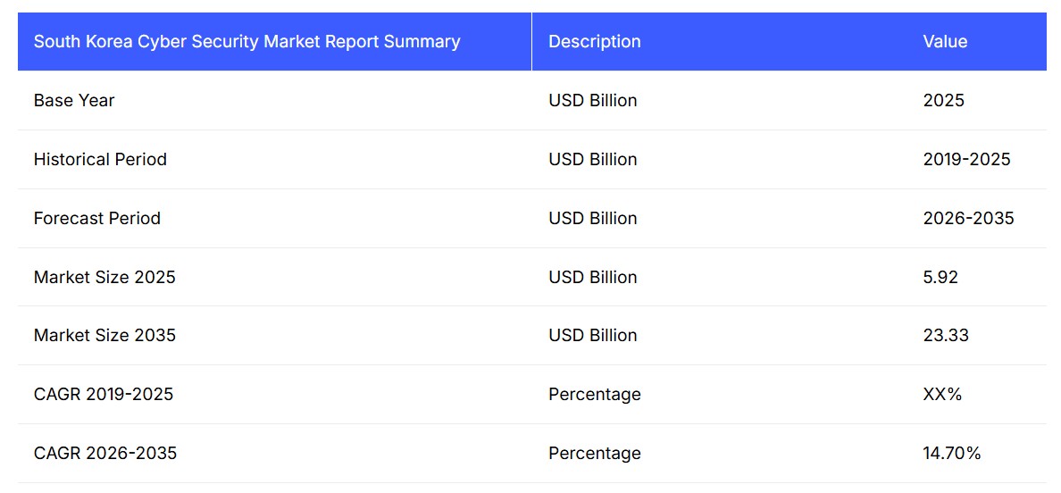Click 'USD Billion' in the Base Year row

coord(592,101)
